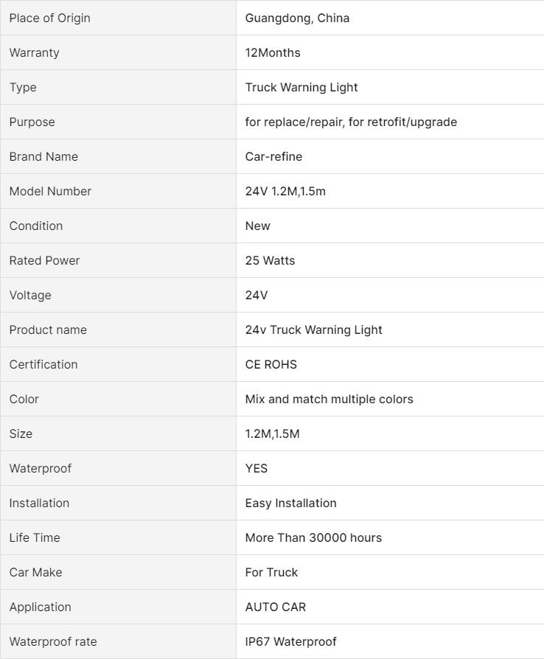Select the "24V 1.2M,1.5m" model number
Viewport: 544px width, 659px height.
pyautogui.click(x=285, y=191)
